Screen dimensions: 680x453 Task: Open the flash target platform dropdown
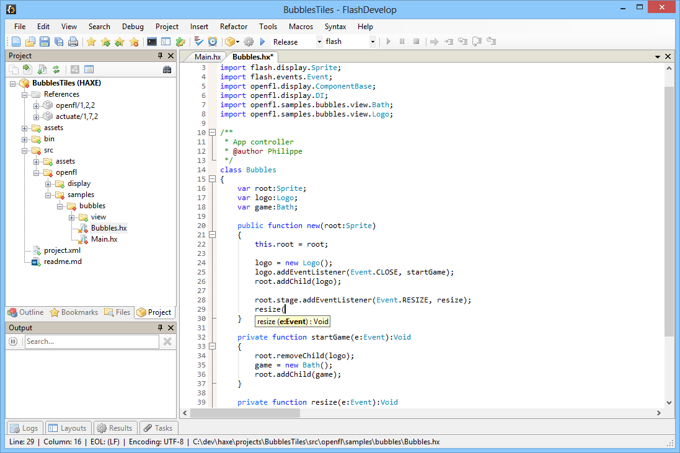(374, 42)
